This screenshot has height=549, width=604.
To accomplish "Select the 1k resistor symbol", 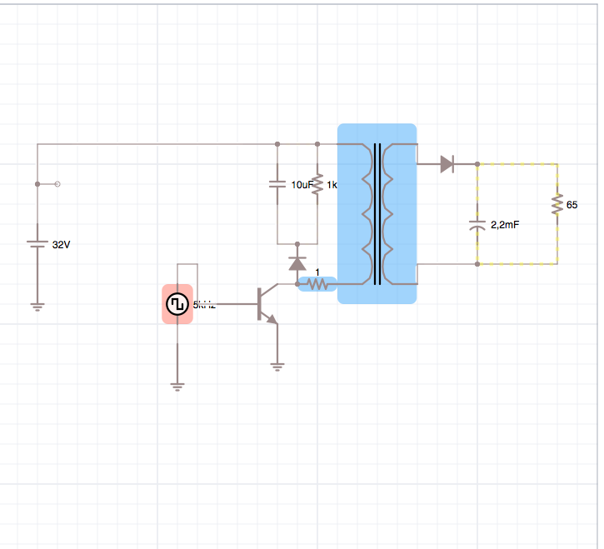I will 317,184.
